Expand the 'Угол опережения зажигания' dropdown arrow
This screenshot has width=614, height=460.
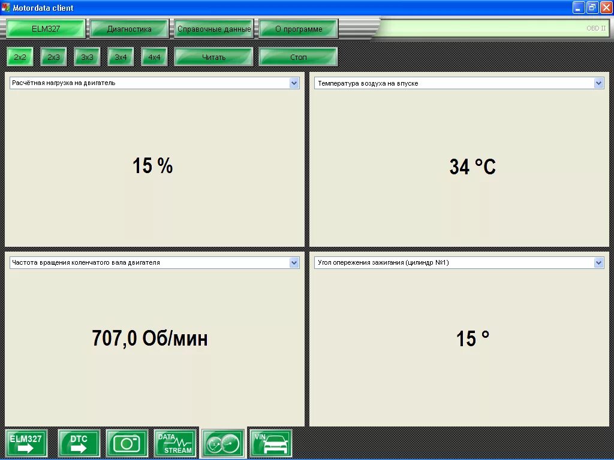[x=598, y=262]
